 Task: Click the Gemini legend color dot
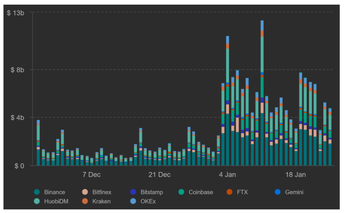pyautogui.click(x=277, y=192)
